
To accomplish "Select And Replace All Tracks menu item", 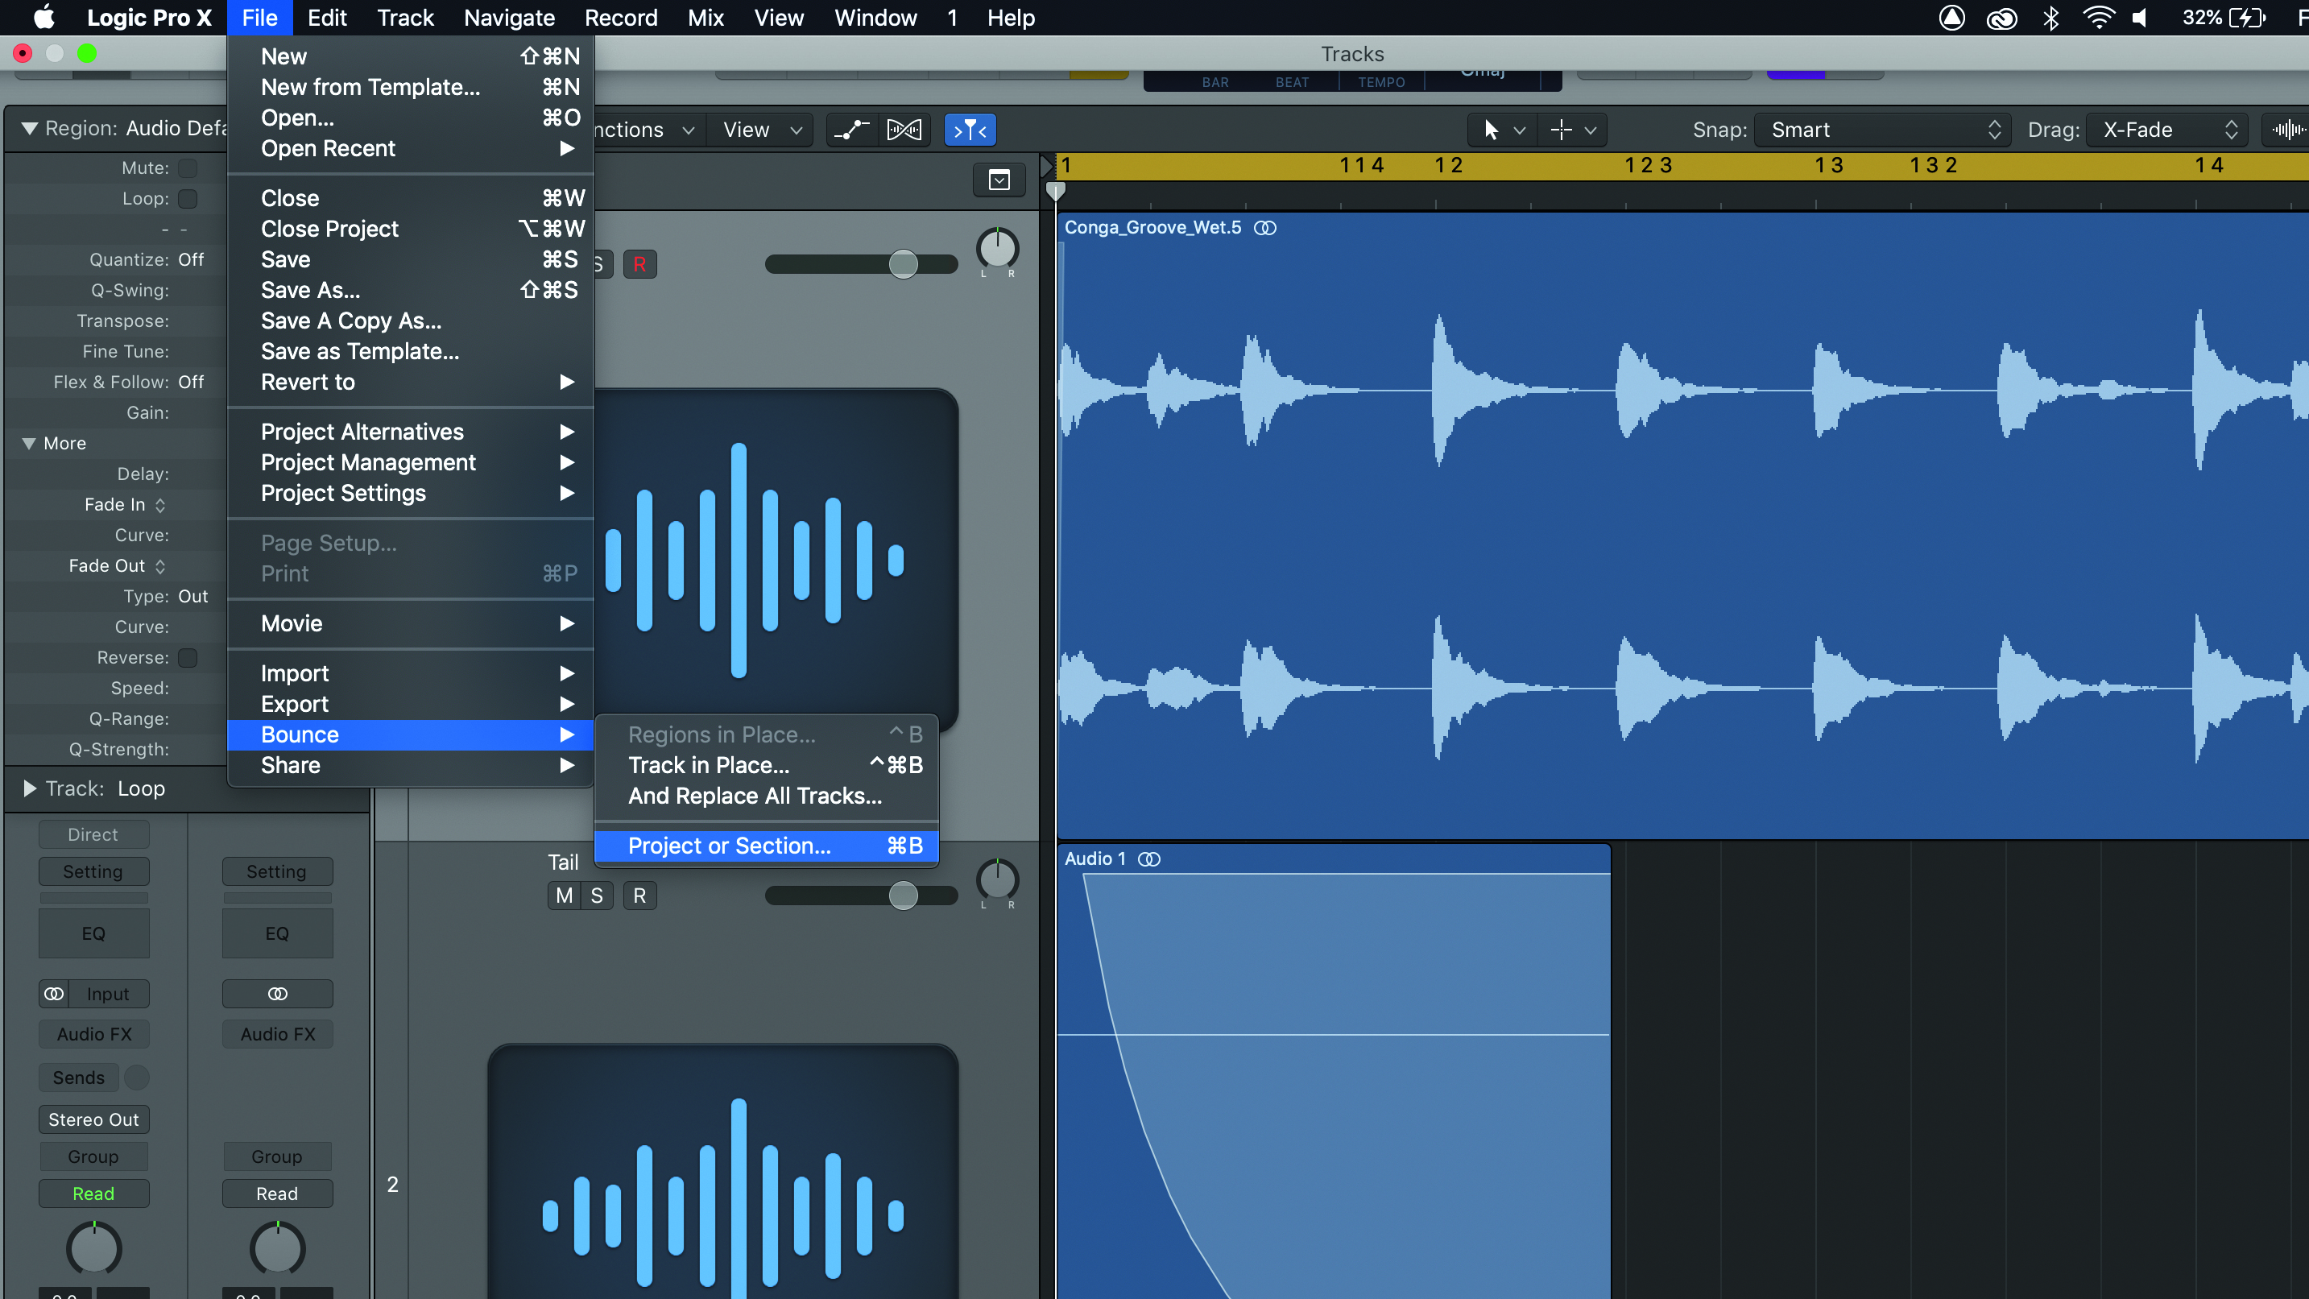I will pos(768,795).
